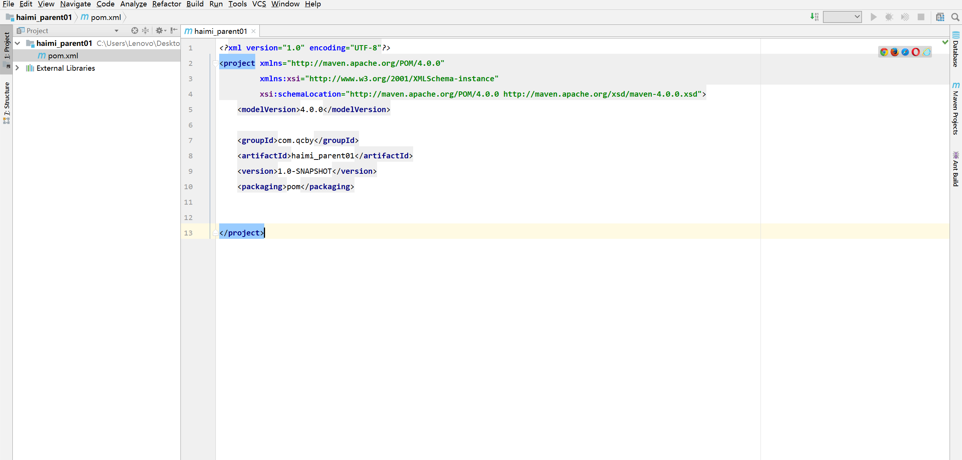The height and width of the screenshot is (460, 962).
Task: Click the Search Everywhere magnifier icon
Action: pos(955,17)
